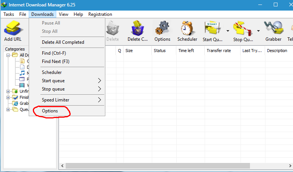293x172 pixels.
Task: Open the Grabber tool icon
Action: (x=274, y=28)
